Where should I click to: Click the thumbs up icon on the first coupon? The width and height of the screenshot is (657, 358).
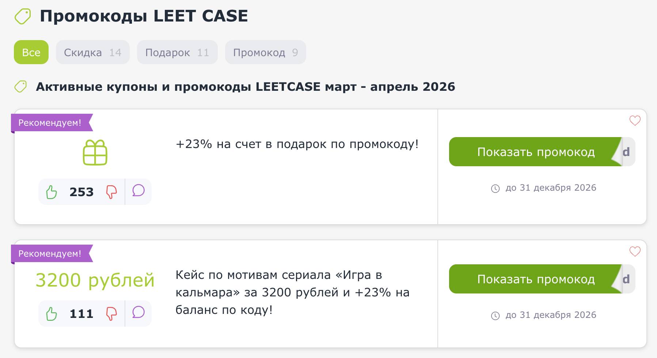pos(52,191)
